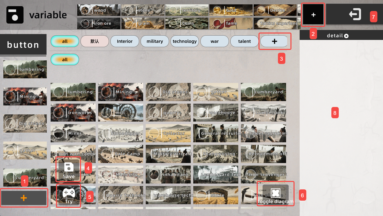Add a new category tab with plus

pos(274,41)
